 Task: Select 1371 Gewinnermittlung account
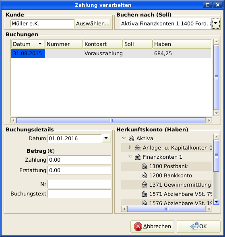[167, 185]
